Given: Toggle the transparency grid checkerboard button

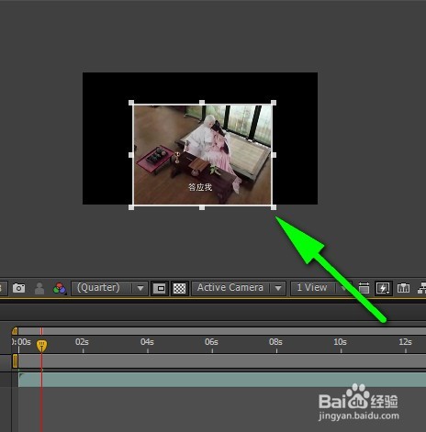Looking at the screenshot, I should click(x=179, y=288).
